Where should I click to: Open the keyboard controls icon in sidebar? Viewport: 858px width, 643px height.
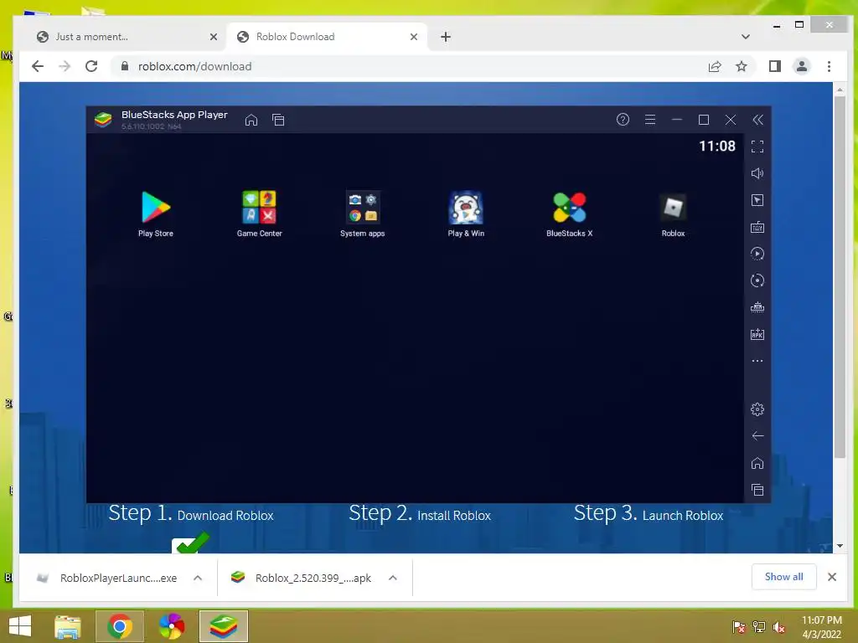(x=757, y=227)
